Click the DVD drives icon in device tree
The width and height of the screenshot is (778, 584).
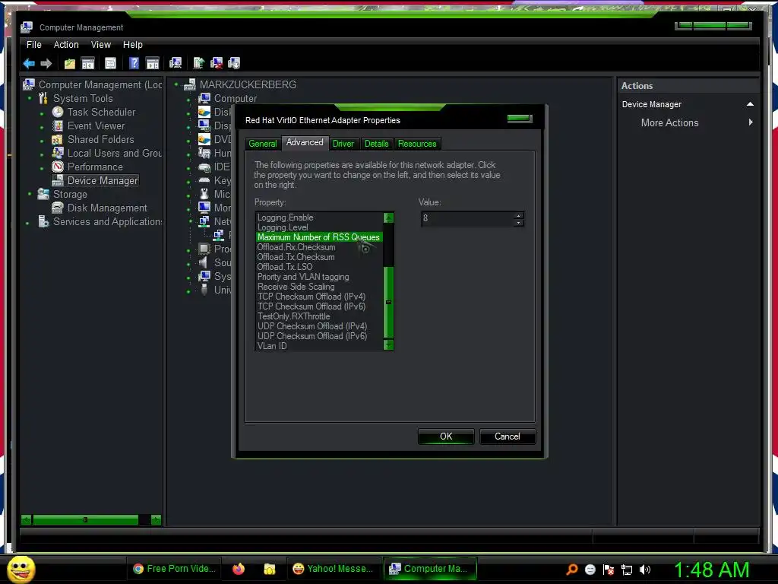click(x=204, y=140)
